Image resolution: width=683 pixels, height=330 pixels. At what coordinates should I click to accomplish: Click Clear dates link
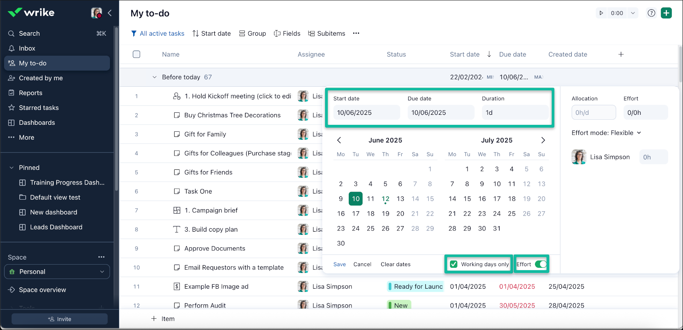point(395,264)
